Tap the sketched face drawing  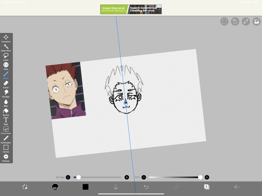[x=124, y=90]
